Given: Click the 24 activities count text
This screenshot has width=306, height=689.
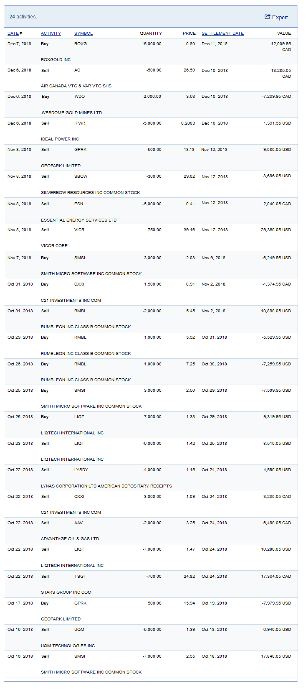Looking at the screenshot, I should point(23,17).
